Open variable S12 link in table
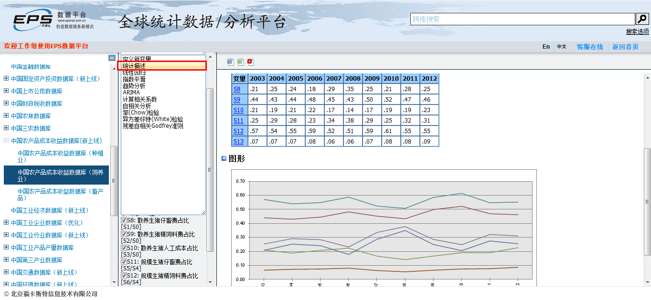 point(238,131)
